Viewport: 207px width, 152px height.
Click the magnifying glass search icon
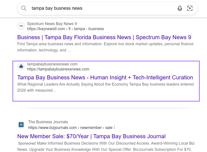(24, 8)
